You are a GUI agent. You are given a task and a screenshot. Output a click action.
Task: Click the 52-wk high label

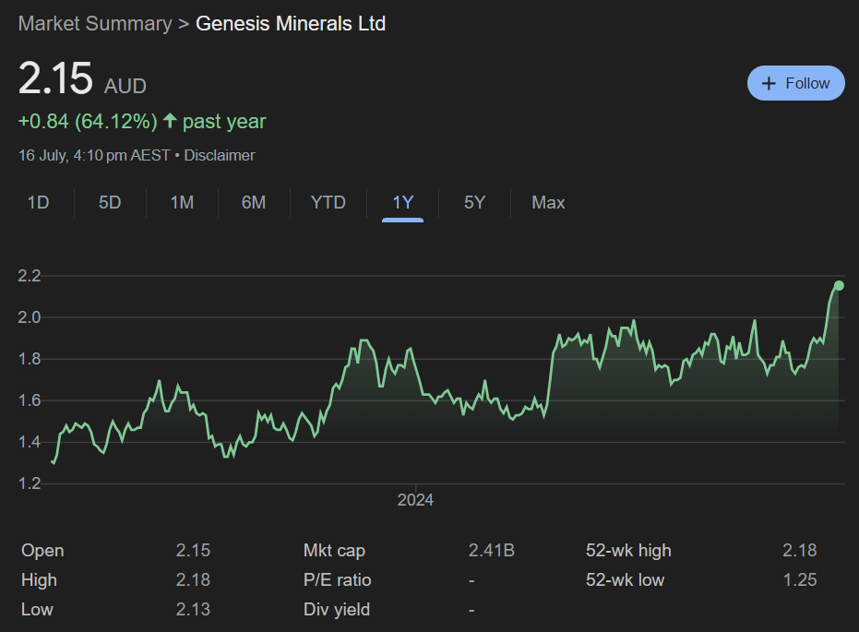click(628, 551)
